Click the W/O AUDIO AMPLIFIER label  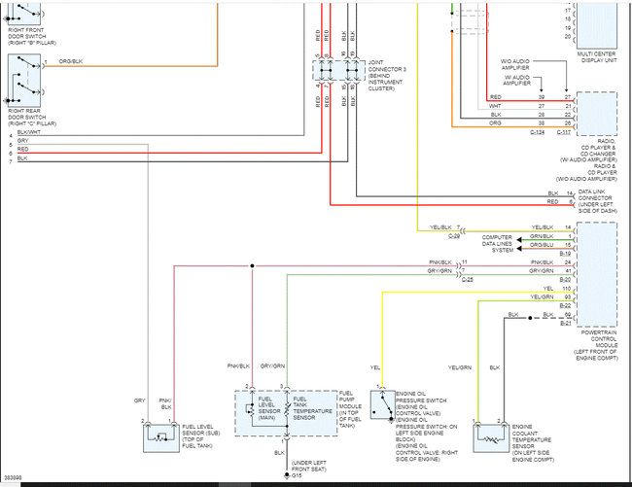515,64
